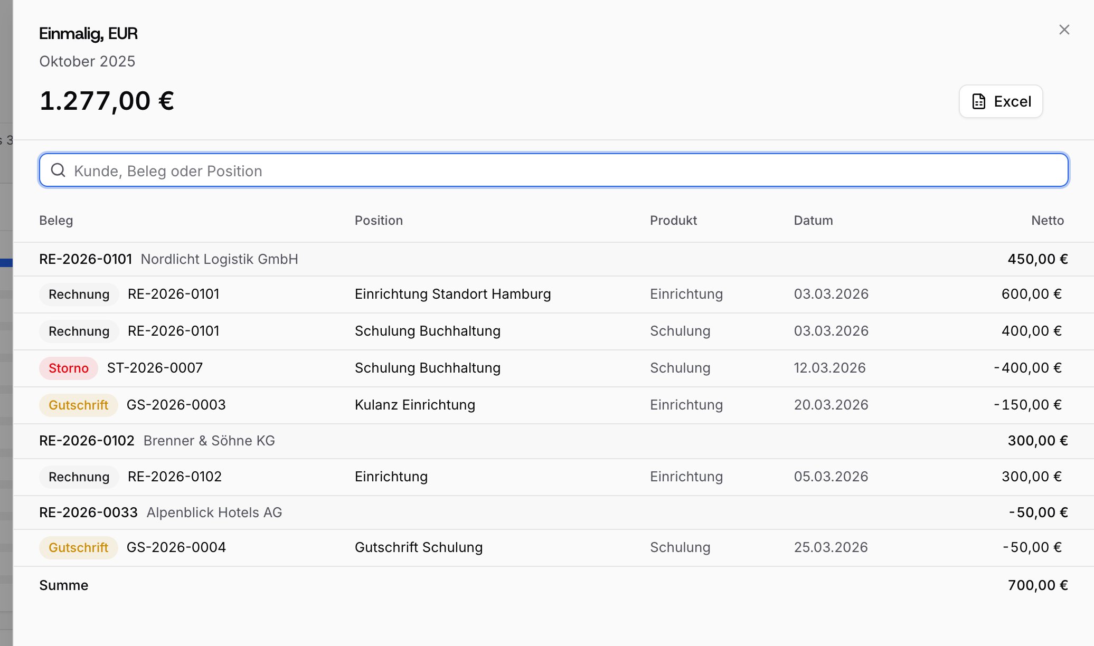The height and width of the screenshot is (646, 1094).
Task: Click amount -150,00 € in Kulanz row
Action: tap(1027, 405)
